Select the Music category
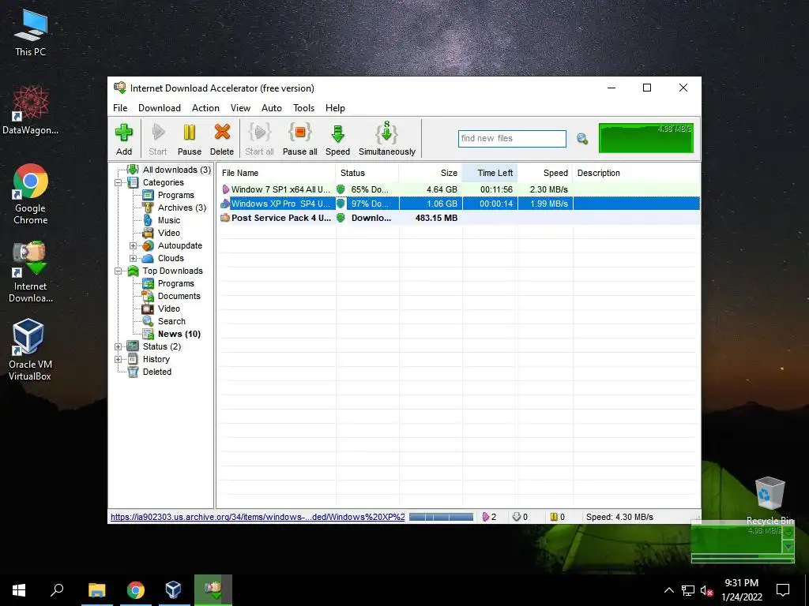The width and height of the screenshot is (809, 606). pyautogui.click(x=169, y=220)
